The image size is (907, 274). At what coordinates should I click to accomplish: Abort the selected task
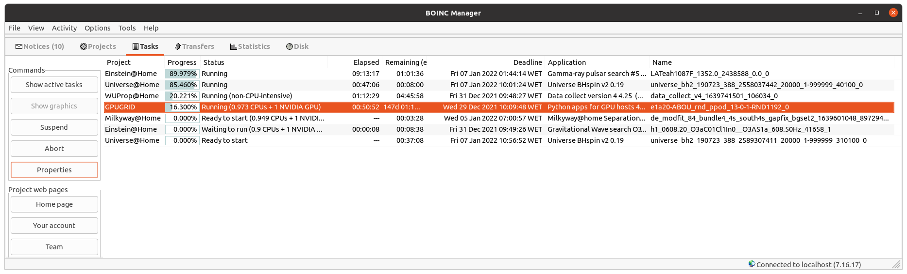54,149
